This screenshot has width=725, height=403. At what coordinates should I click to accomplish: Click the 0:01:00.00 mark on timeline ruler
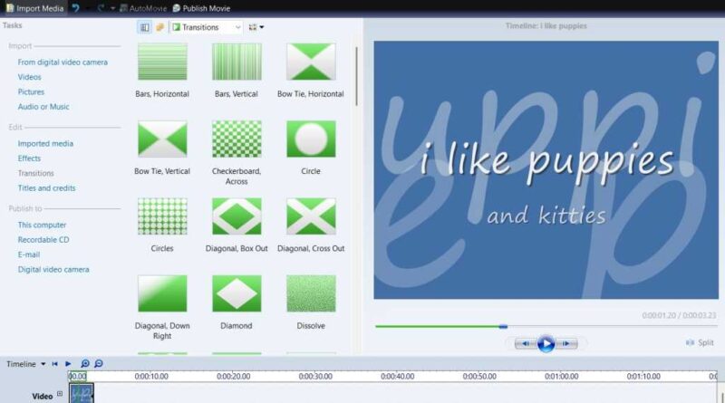(x=561, y=376)
